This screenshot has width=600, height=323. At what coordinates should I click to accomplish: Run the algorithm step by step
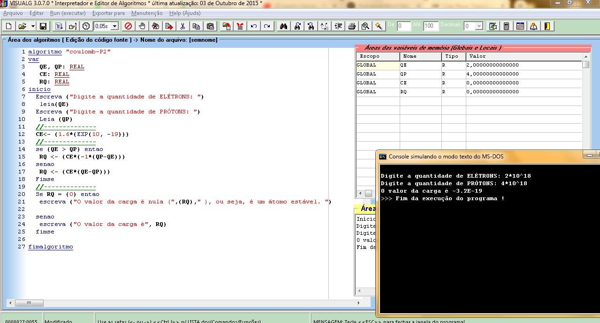pyautogui.click(x=72, y=26)
